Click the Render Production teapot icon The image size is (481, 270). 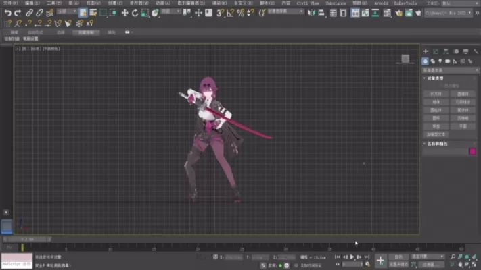(x=418, y=13)
